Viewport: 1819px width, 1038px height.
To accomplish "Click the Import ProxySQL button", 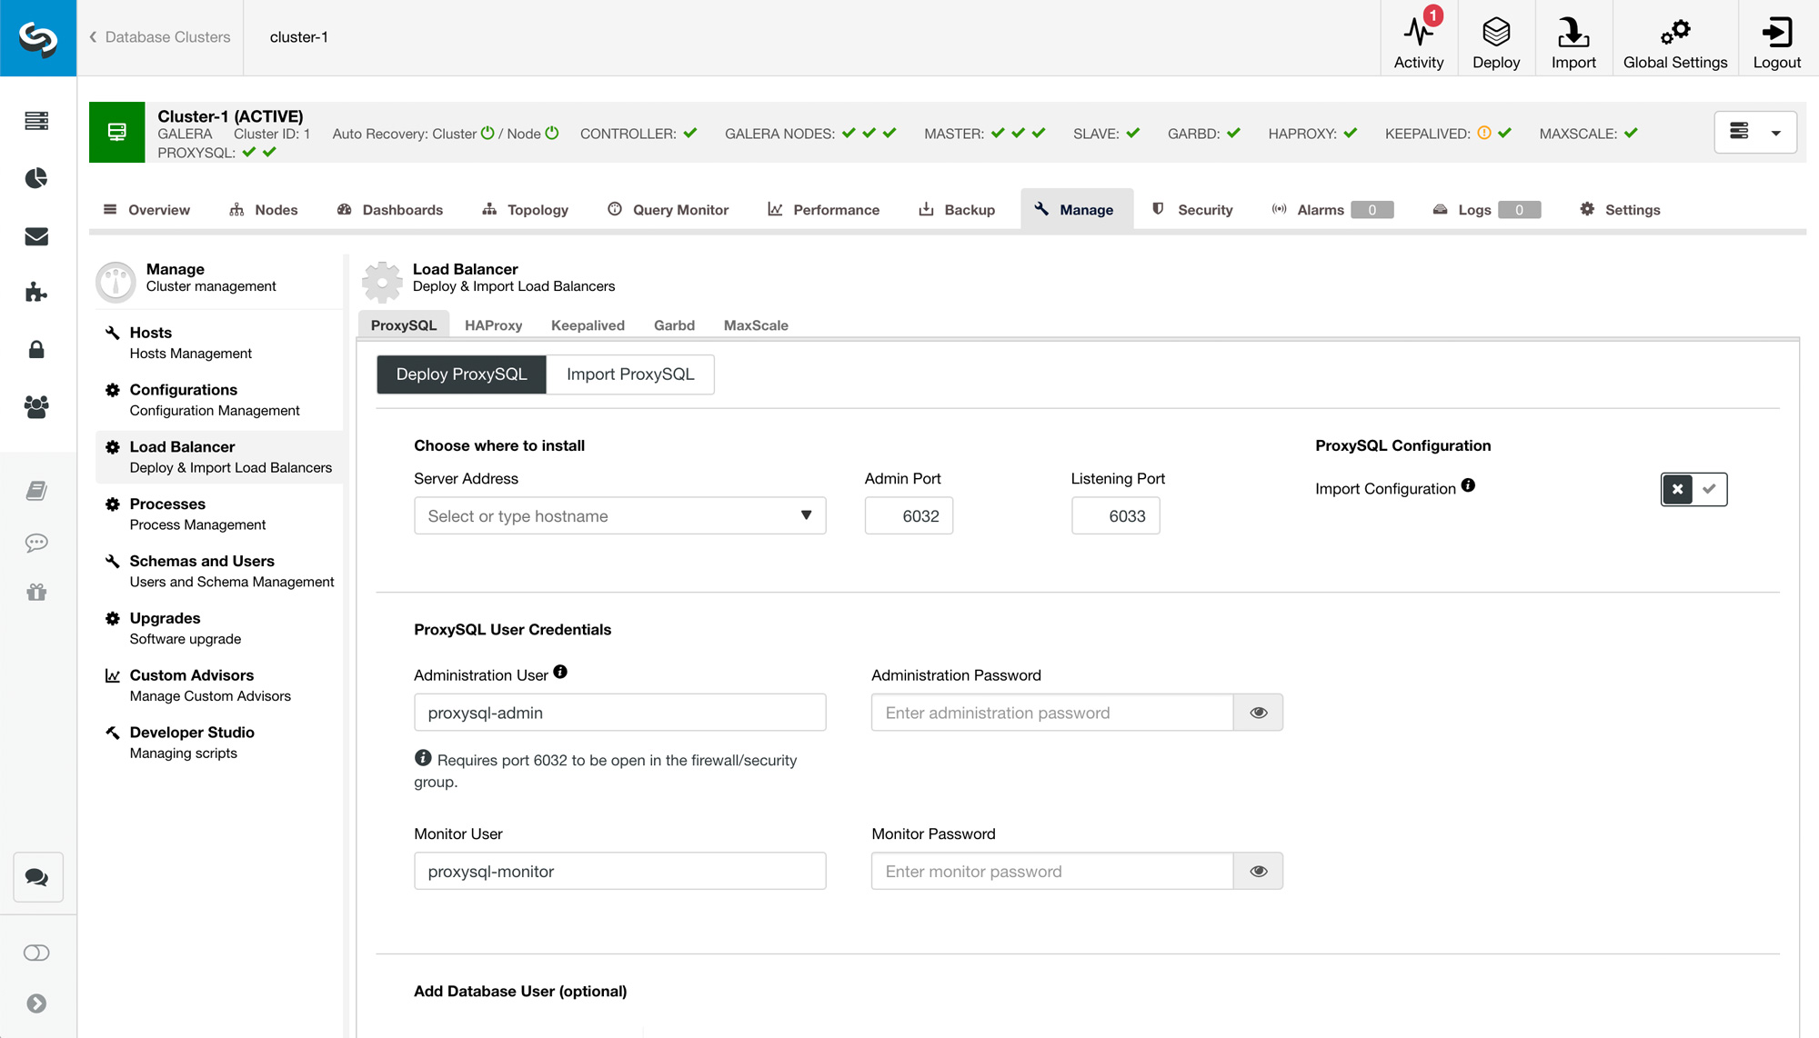I will pos(629,374).
